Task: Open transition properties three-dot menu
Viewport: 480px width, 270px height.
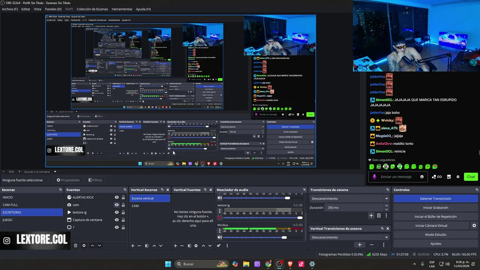Action: pos(386,216)
